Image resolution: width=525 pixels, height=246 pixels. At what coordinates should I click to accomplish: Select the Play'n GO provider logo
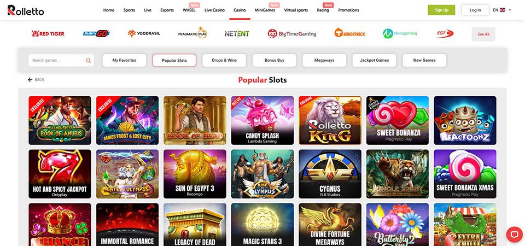(x=96, y=33)
